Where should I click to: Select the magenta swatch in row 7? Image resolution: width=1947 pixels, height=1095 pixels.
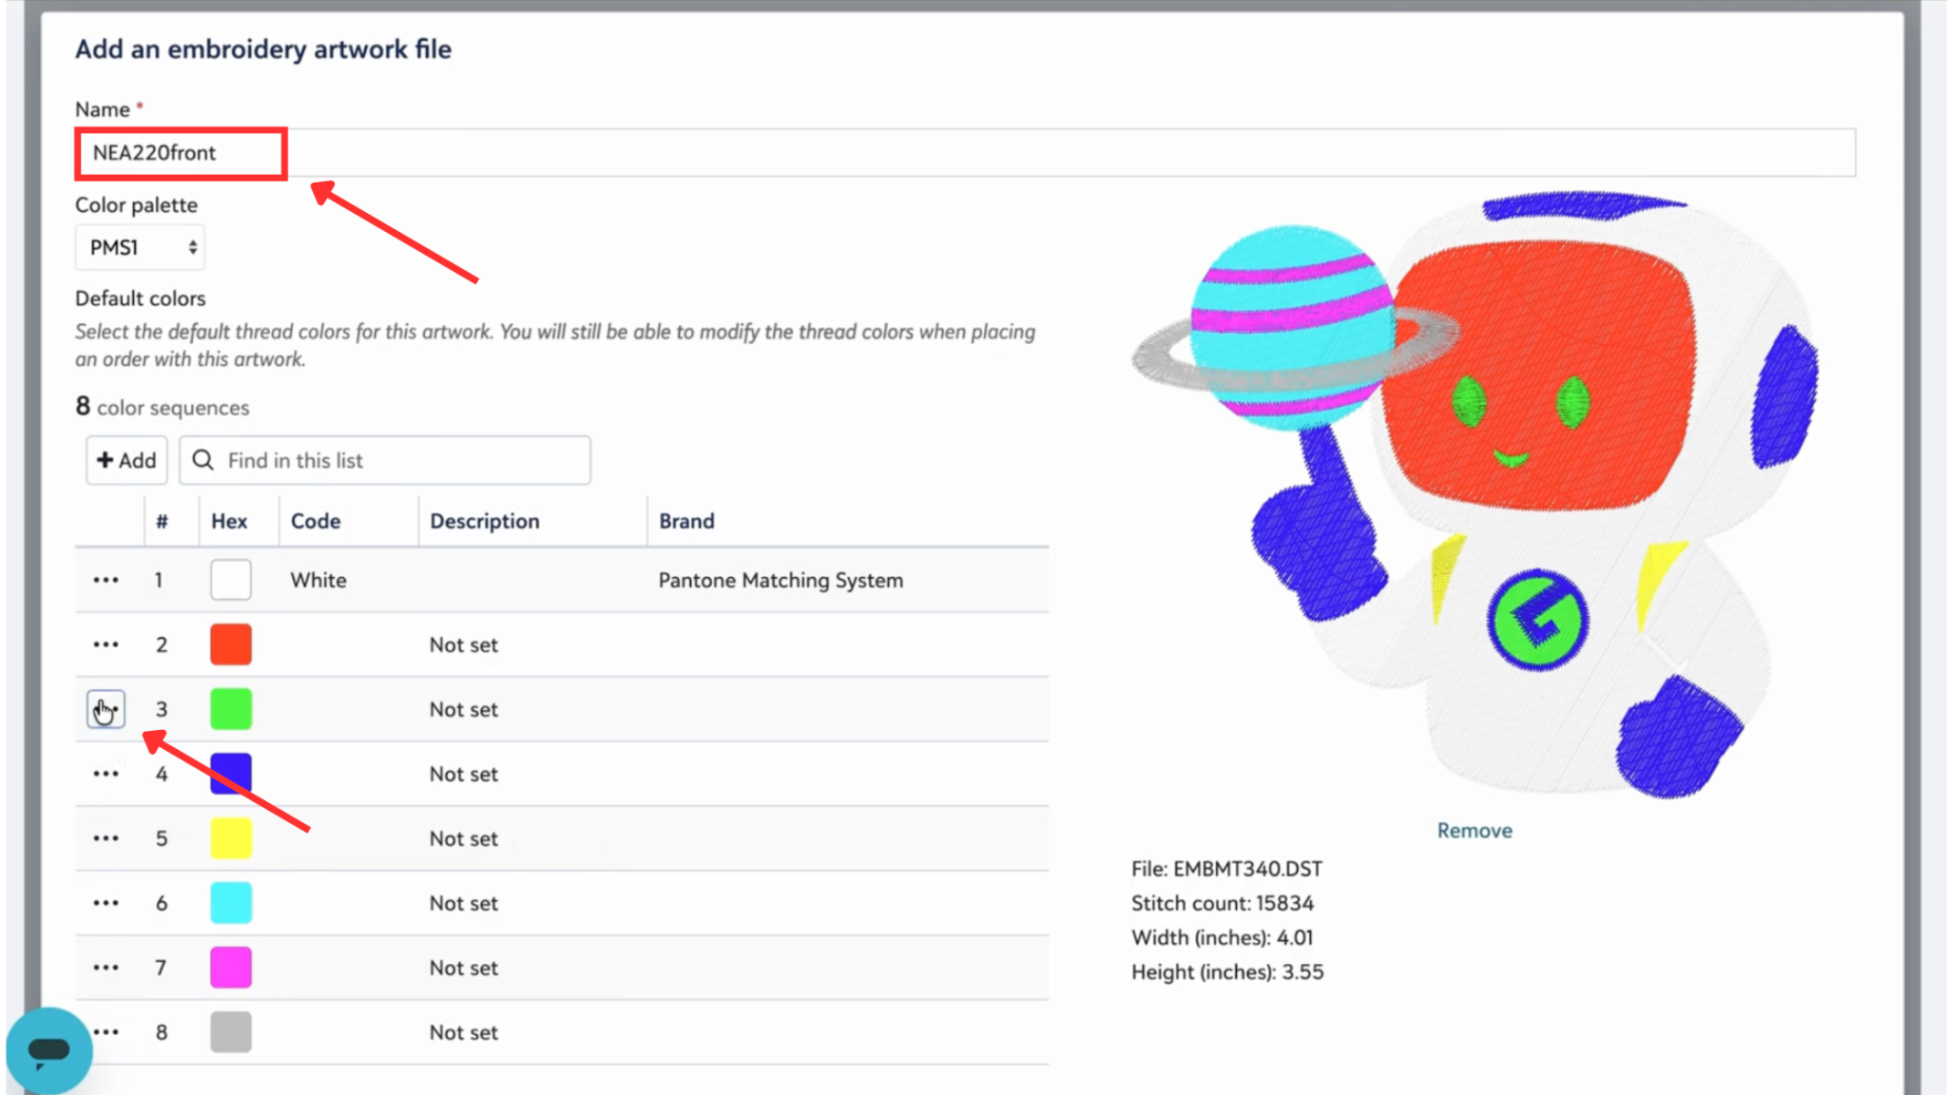pos(231,968)
